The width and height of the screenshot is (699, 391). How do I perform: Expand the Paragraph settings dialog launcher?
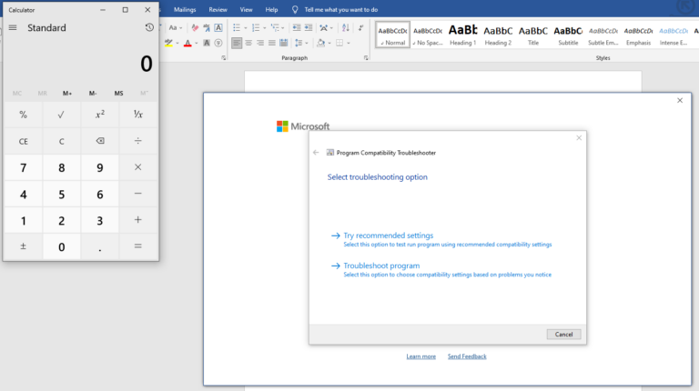[x=366, y=57]
